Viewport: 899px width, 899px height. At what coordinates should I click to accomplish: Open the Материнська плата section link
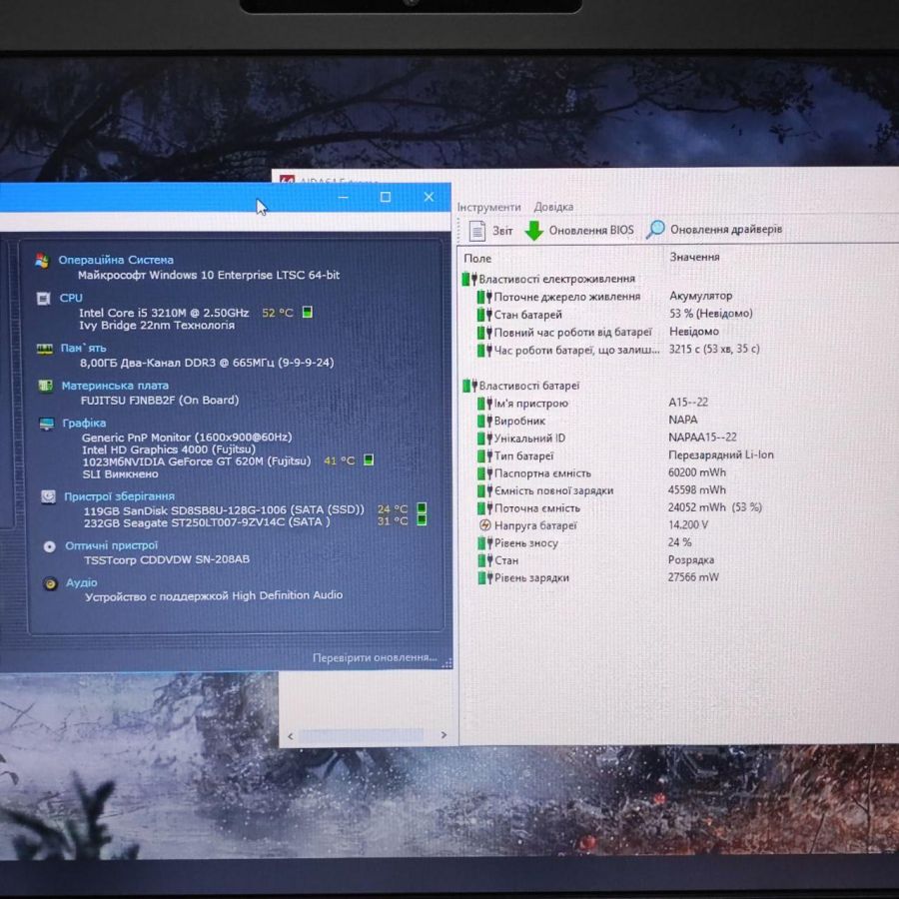pyautogui.click(x=115, y=386)
